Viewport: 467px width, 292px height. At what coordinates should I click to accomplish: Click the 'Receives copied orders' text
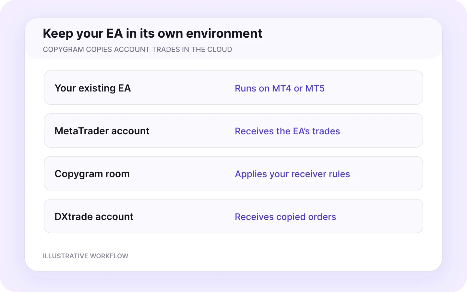(285, 217)
